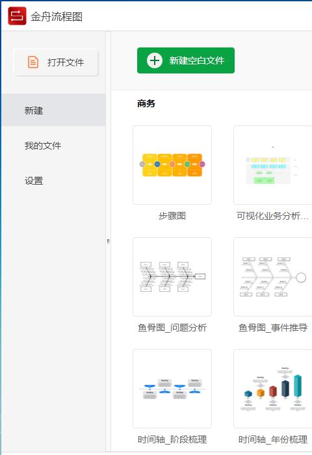312x455 pixels.
Task: Select the 新建 sidebar tab
Action: [x=53, y=110]
